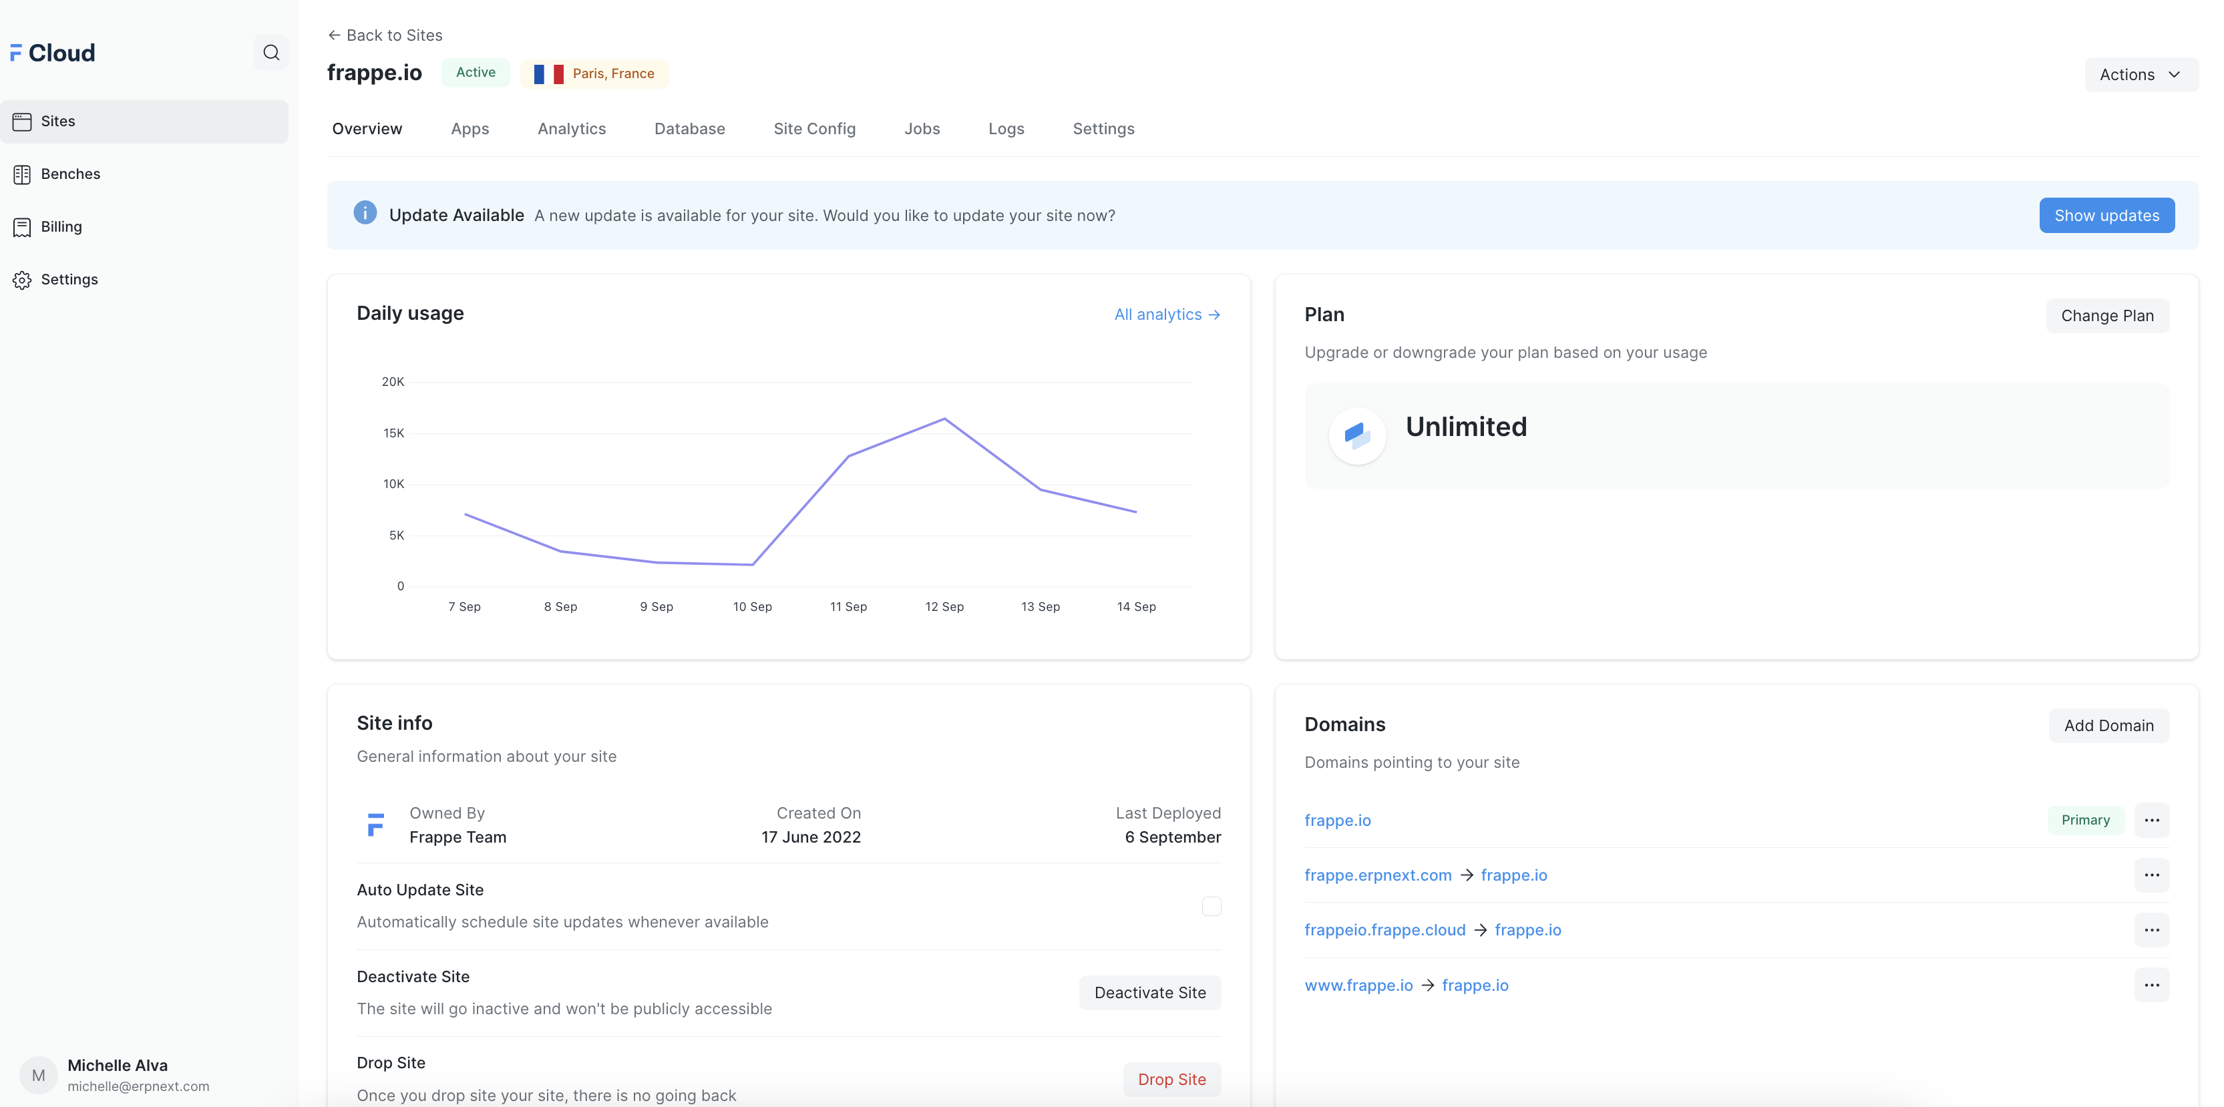The height and width of the screenshot is (1107, 2224).
Task: Click the Paris, France region badge
Action: click(x=594, y=73)
